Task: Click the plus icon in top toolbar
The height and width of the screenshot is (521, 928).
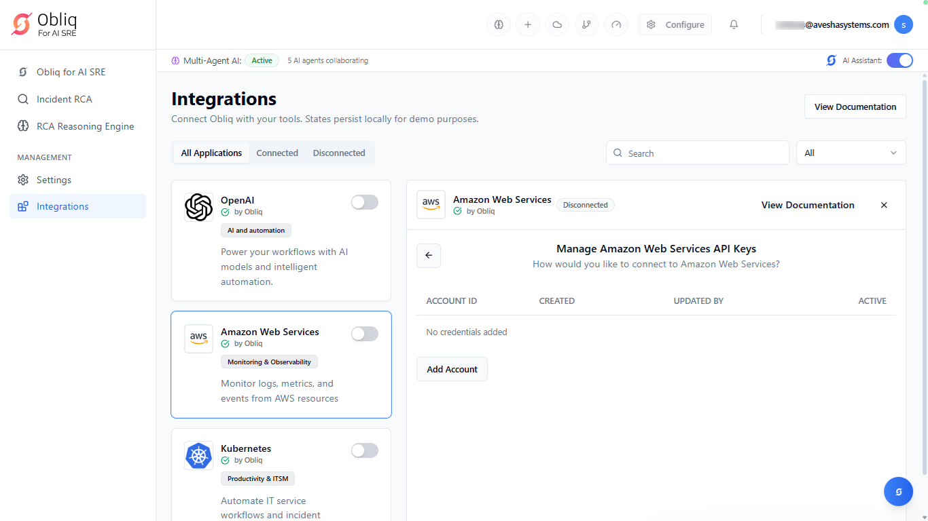Action: [528, 25]
